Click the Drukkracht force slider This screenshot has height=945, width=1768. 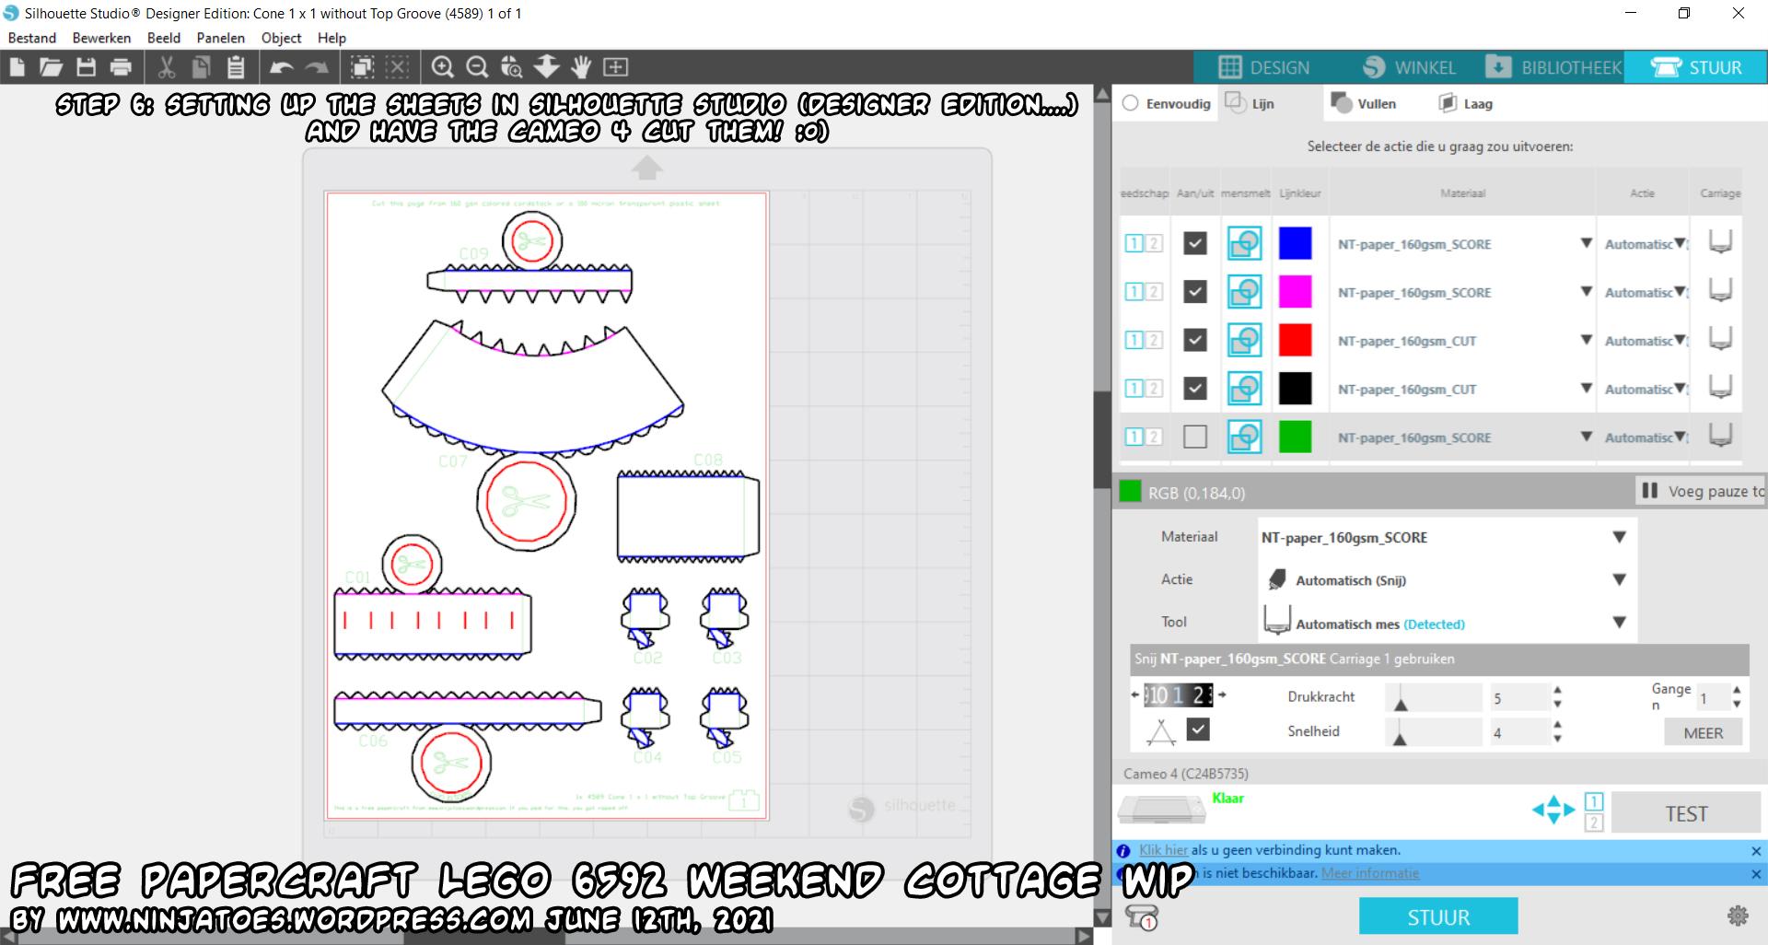click(x=1433, y=697)
